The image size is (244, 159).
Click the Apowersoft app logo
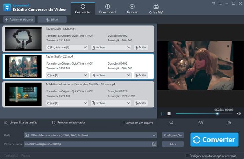pyautogui.click(x=7, y=7)
